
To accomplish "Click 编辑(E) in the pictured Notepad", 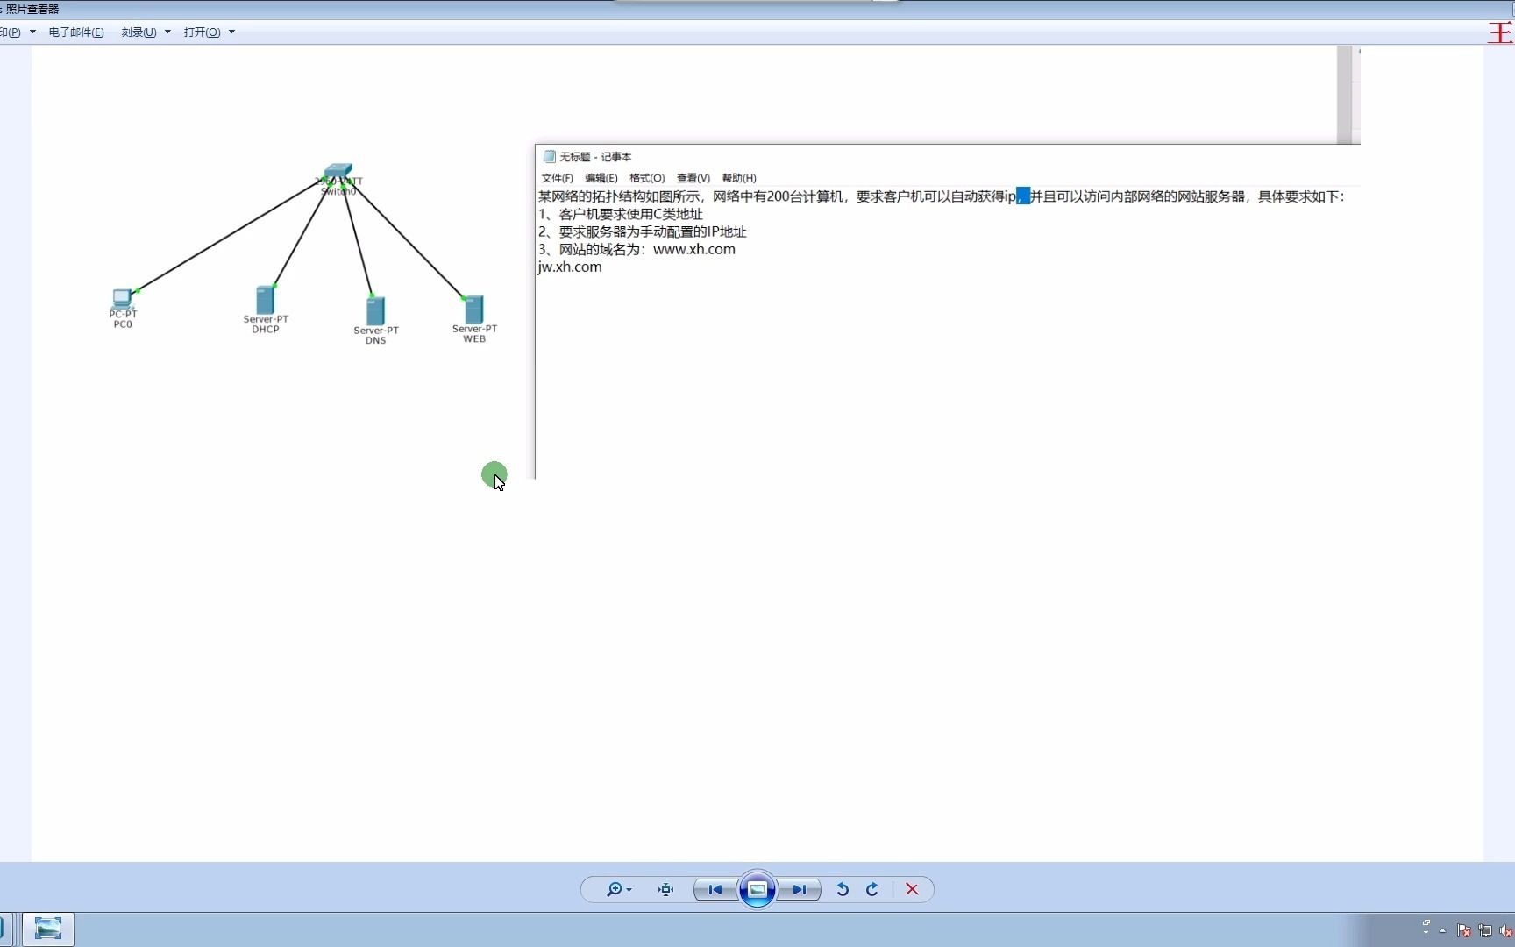I will coord(601,178).
